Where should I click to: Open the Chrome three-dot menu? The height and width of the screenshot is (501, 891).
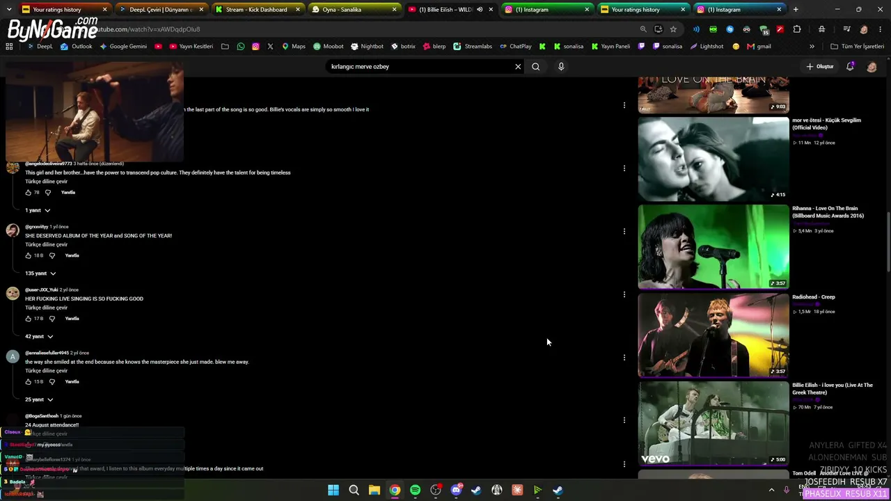click(x=881, y=29)
